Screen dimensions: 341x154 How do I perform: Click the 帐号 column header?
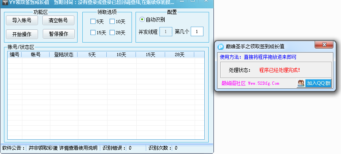tap(36, 55)
